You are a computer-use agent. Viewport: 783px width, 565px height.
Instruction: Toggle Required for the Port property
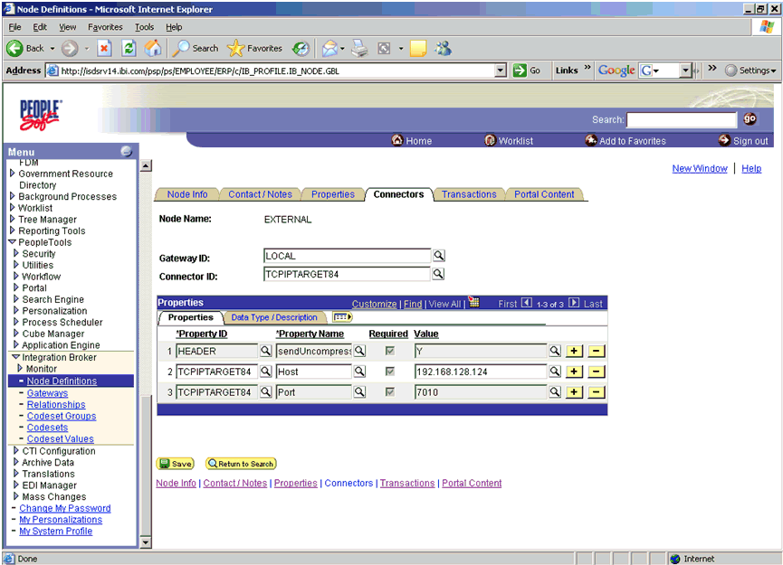coord(390,392)
